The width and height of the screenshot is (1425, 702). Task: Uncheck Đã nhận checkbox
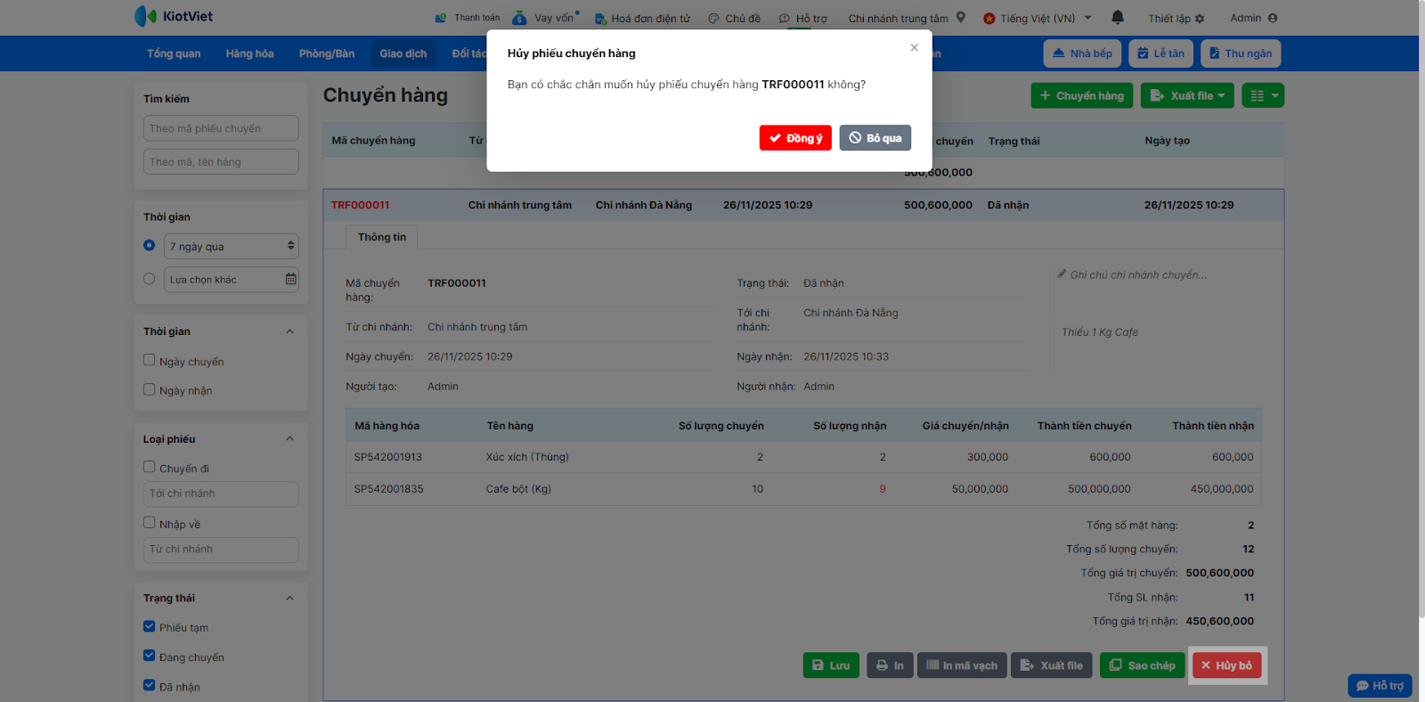(x=150, y=685)
